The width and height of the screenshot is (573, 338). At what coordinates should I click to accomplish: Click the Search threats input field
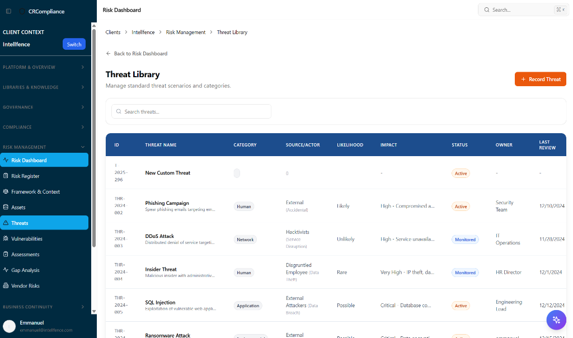191,111
